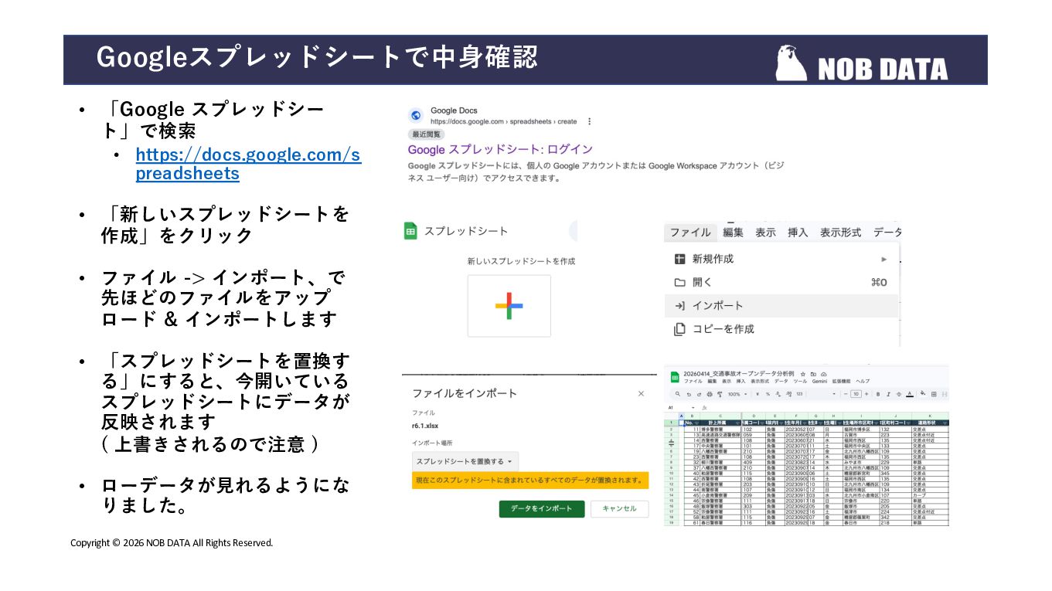Image resolution: width=1052 pixels, height=591 pixels.
Task: Click the Sheets logo beside the document title
Action: tap(675, 377)
